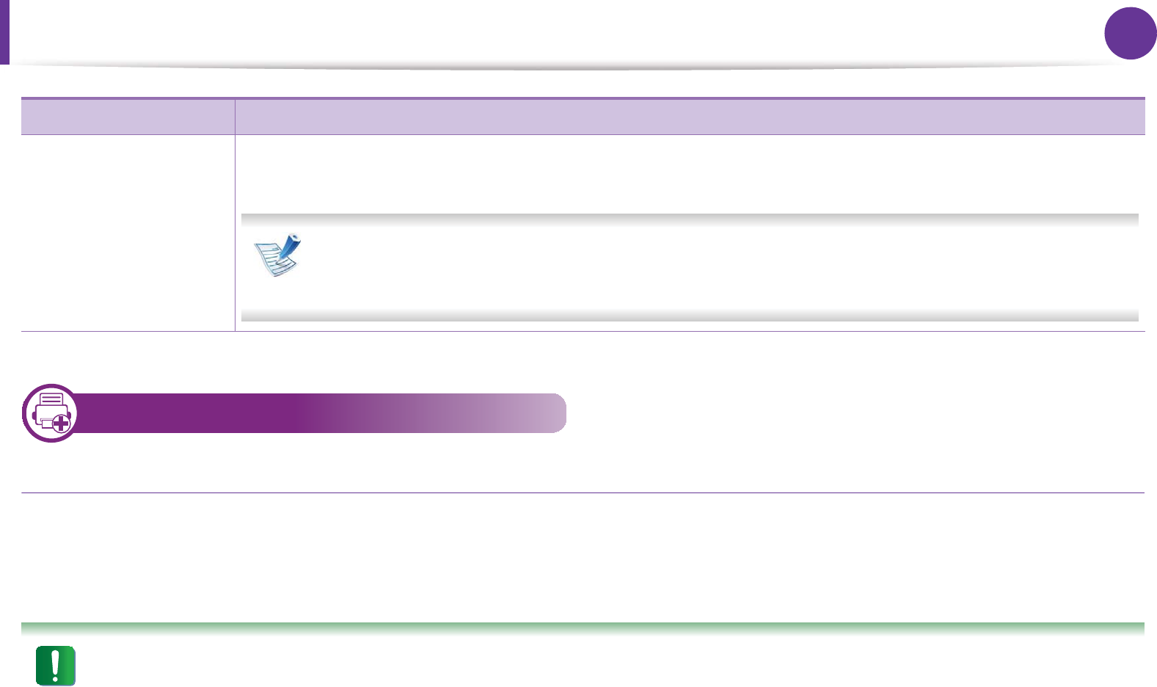Click the empty left table body cell
Image resolution: width=1157 pixels, height=687 pixels.
coord(128,233)
